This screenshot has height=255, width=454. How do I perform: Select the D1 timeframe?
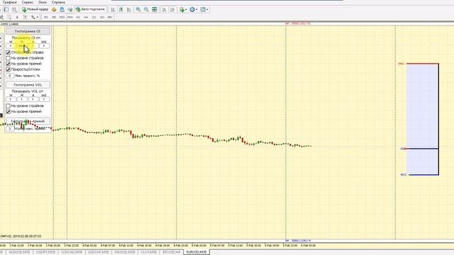point(94,17)
